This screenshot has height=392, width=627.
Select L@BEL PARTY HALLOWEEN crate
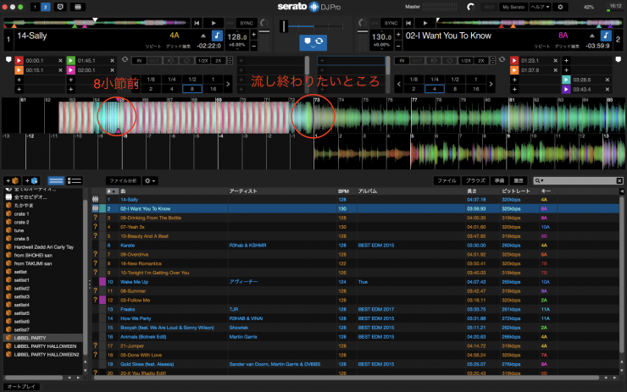pyautogui.click(x=45, y=346)
